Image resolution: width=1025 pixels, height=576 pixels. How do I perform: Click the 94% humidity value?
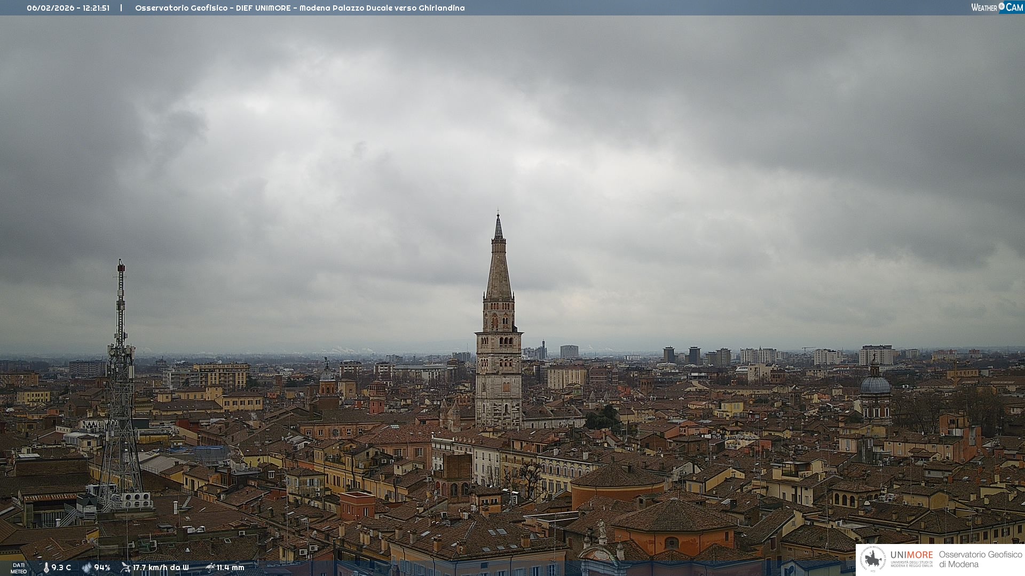(x=102, y=568)
